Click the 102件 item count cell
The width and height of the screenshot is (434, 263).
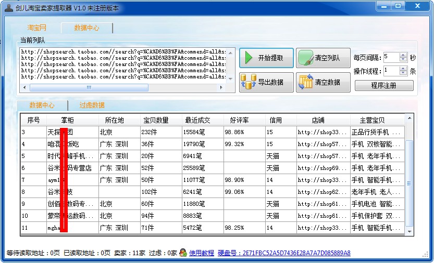161,192
